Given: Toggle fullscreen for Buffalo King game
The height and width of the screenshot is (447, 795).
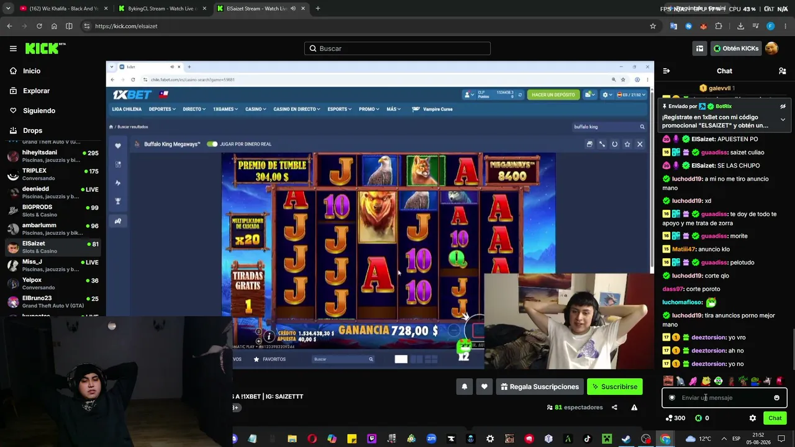Looking at the screenshot, I should (x=602, y=144).
